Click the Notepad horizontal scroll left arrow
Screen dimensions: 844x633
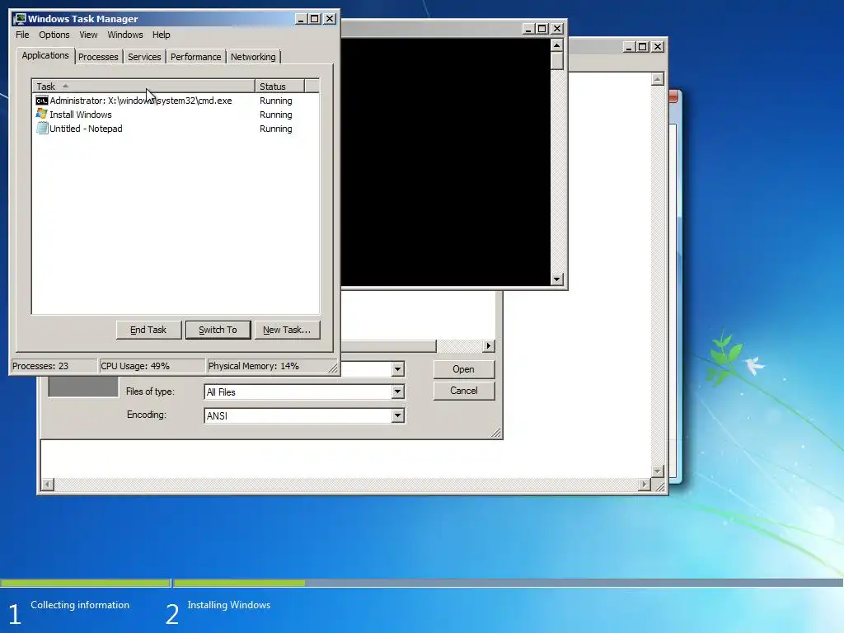47,485
